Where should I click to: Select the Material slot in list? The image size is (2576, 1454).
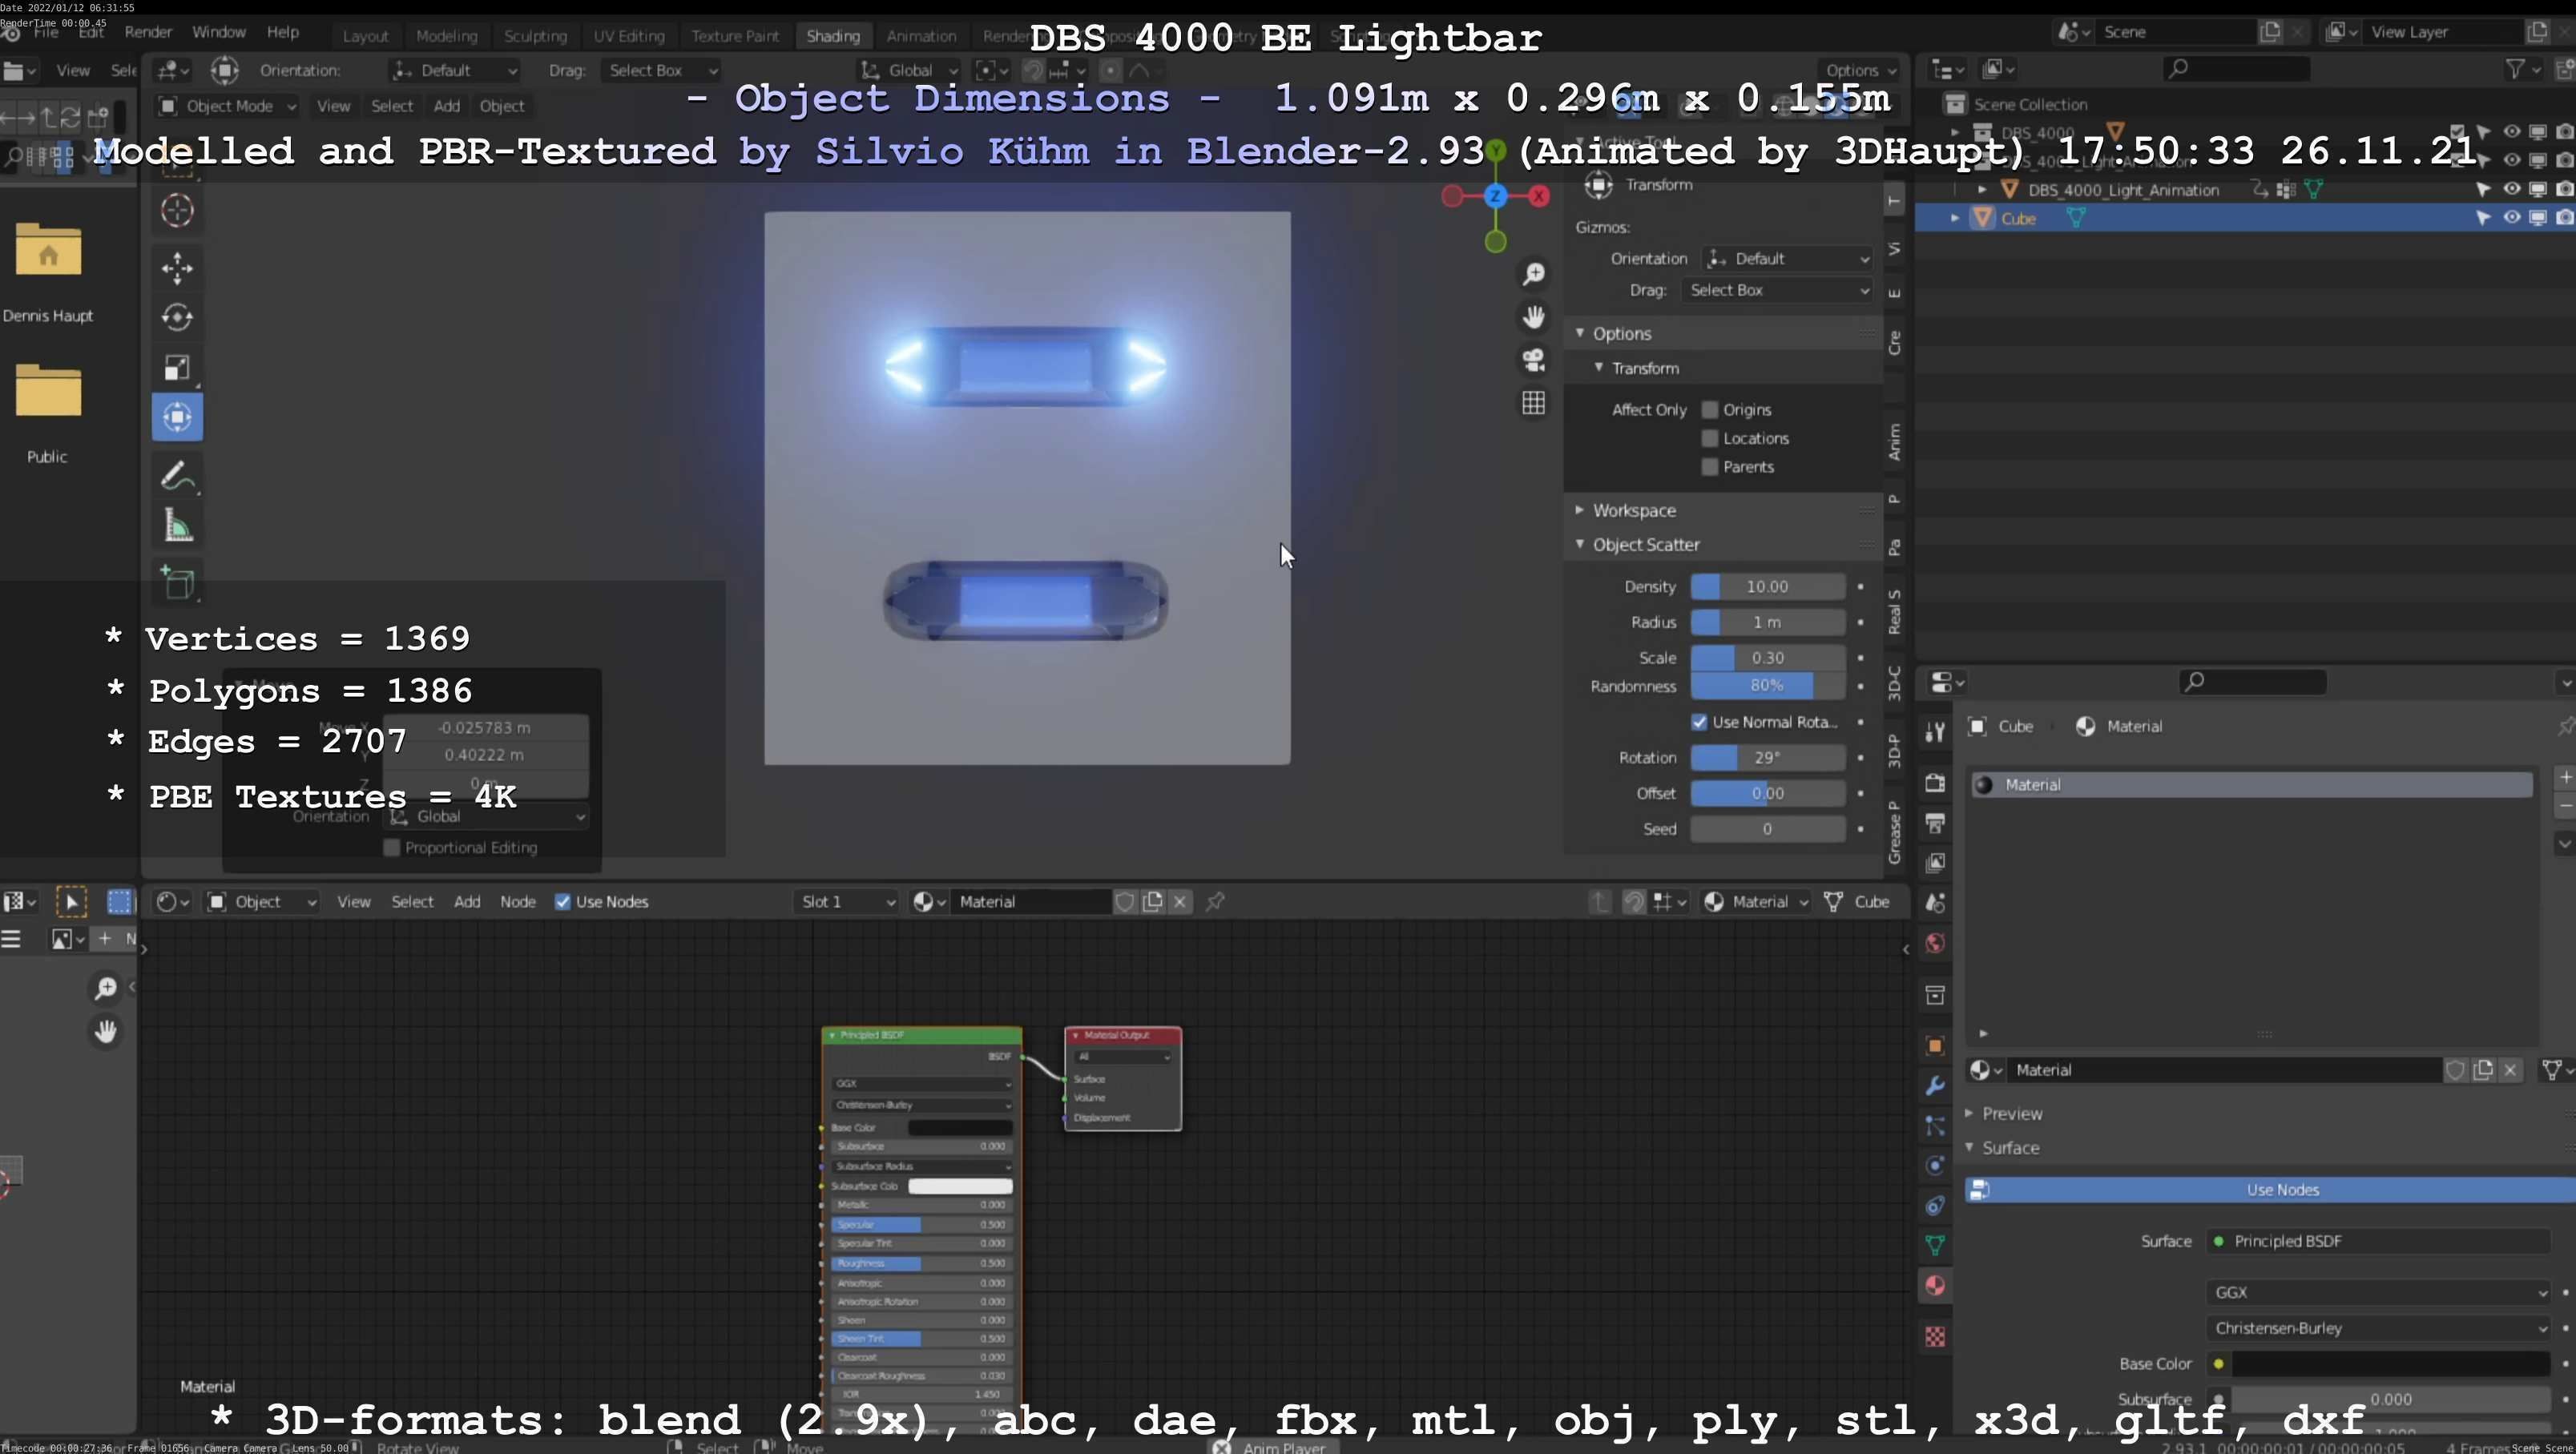pyautogui.click(x=2251, y=785)
